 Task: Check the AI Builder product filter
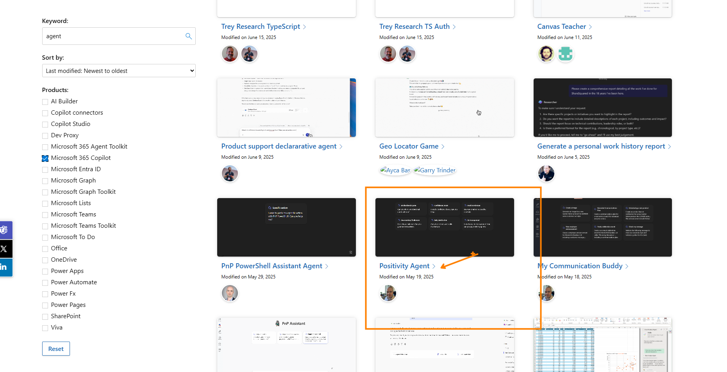click(45, 102)
